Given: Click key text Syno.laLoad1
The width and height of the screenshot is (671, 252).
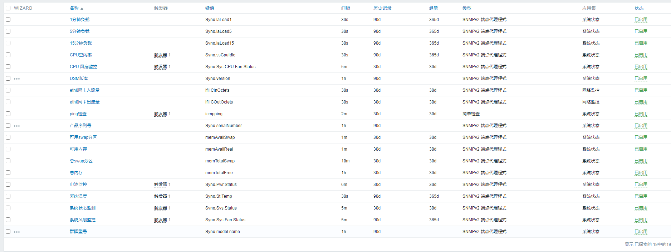Looking at the screenshot, I should (218, 20).
